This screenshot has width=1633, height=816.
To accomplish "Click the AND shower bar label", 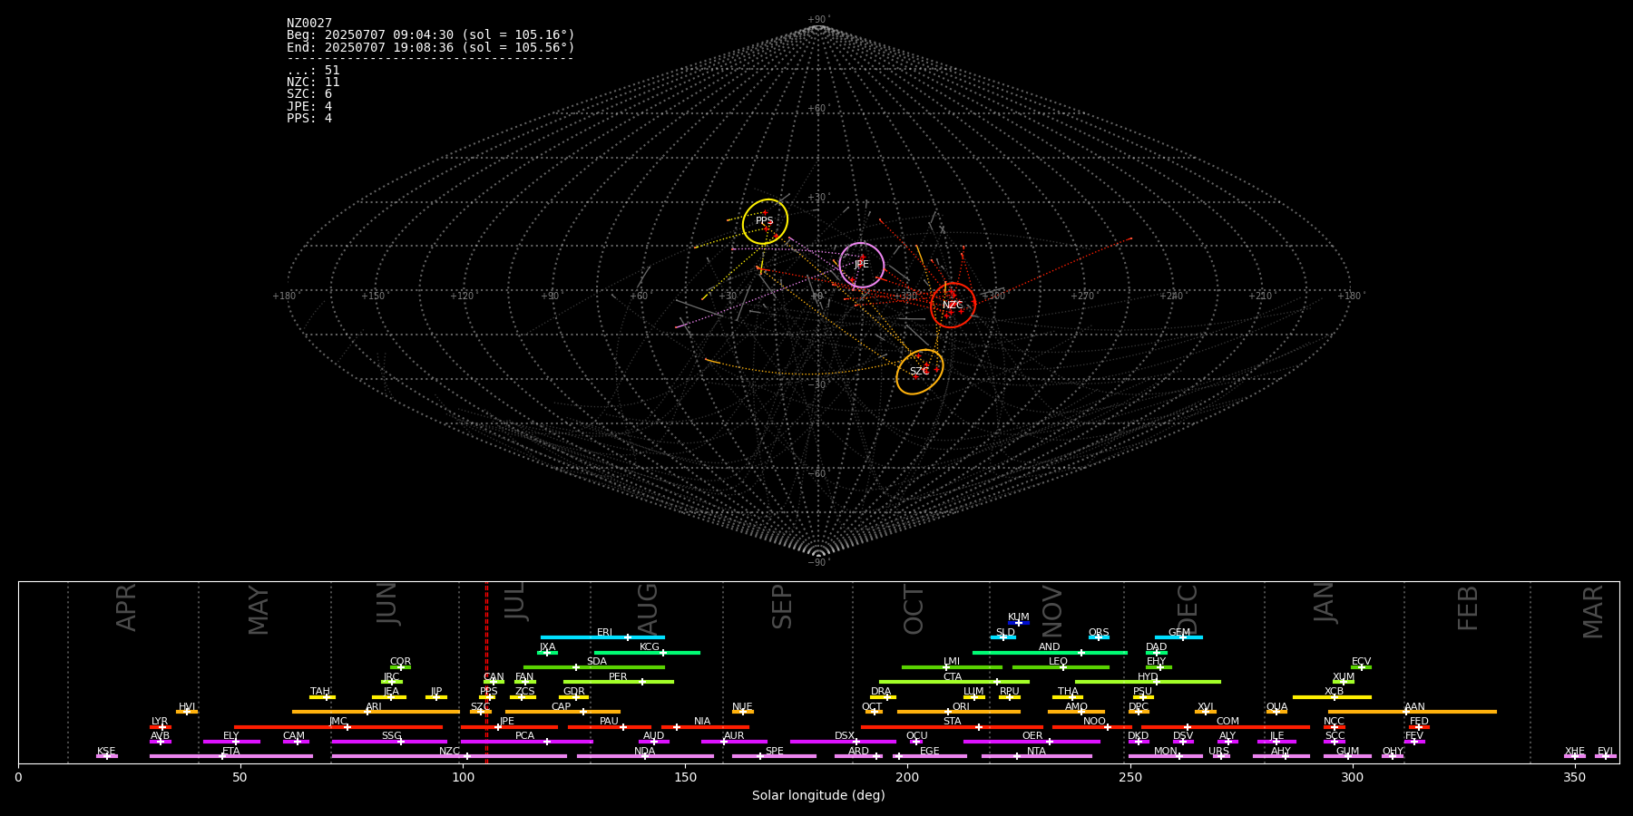I will [x=1050, y=646].
